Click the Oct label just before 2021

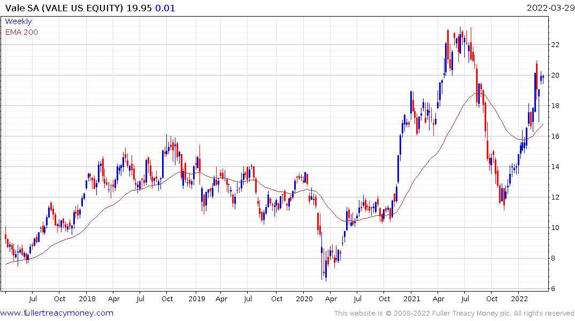click(384, 299)
